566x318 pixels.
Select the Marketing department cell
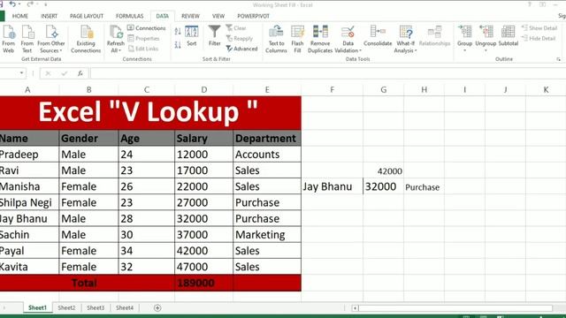(267, 234)
